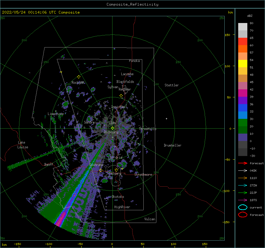
Task: Click the Airdrie label
Action: pos(116,157)
